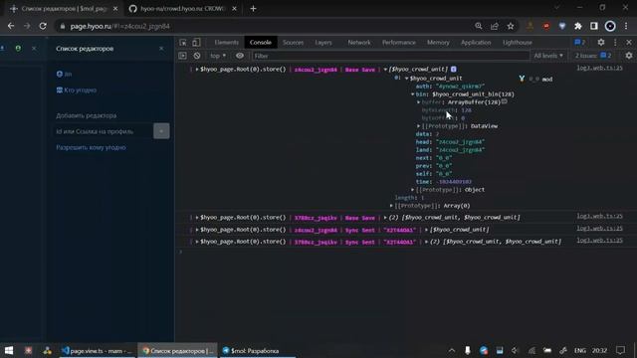The image size is (637, 358).
Task: Open console settings gear icon
Action: [x=629, y=56]
